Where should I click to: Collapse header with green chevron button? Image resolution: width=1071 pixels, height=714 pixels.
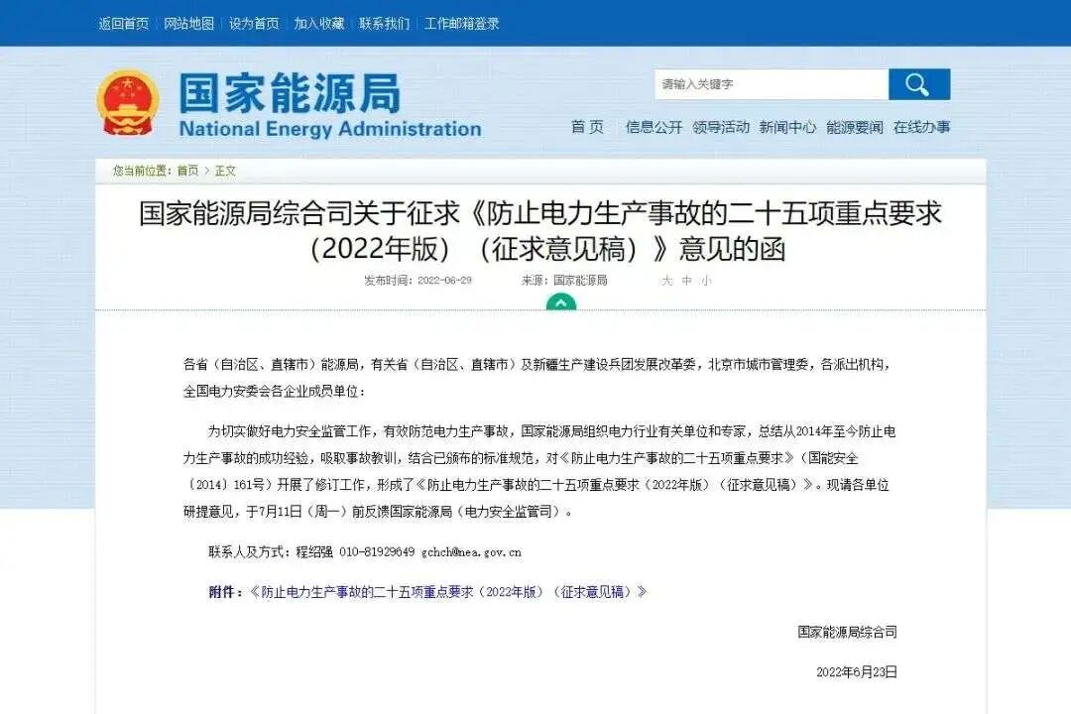[560, 302]
